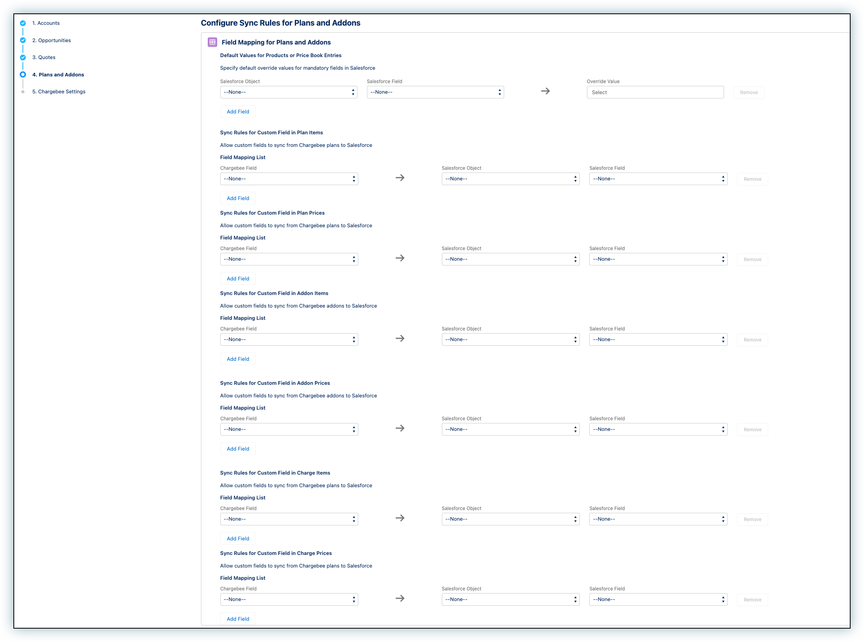
Task: Click the Quotes step checkmark icon
Action: (23, 58)
